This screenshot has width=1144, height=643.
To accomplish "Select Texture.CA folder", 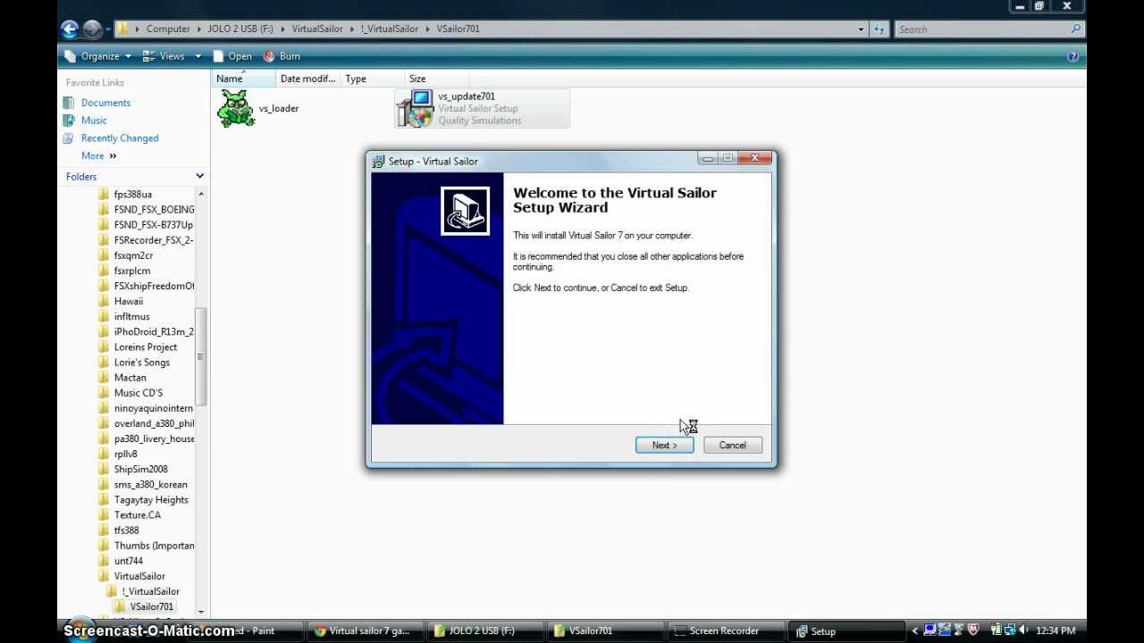I will coord(138,514).
